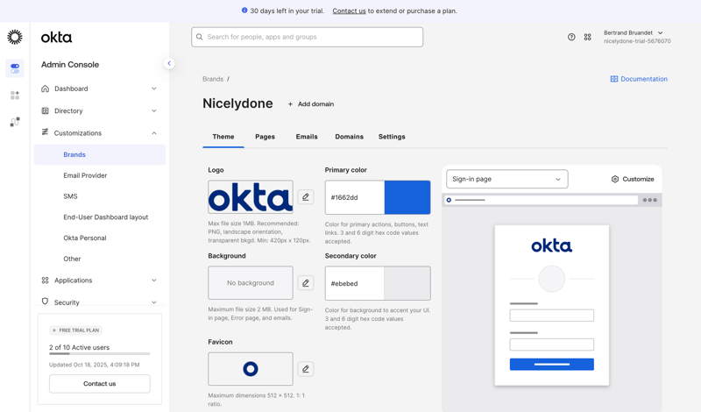Click the sign-in preview card

click(552, 305)
